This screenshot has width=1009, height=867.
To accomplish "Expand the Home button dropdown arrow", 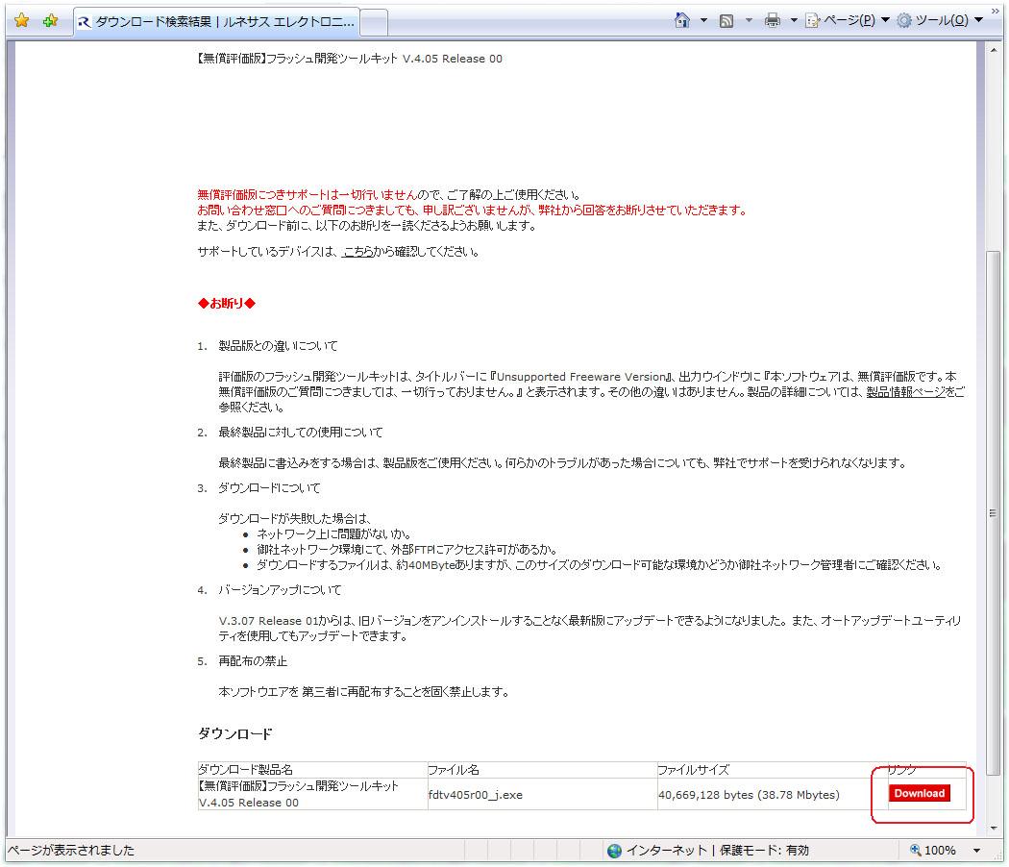I will (702, 20).
